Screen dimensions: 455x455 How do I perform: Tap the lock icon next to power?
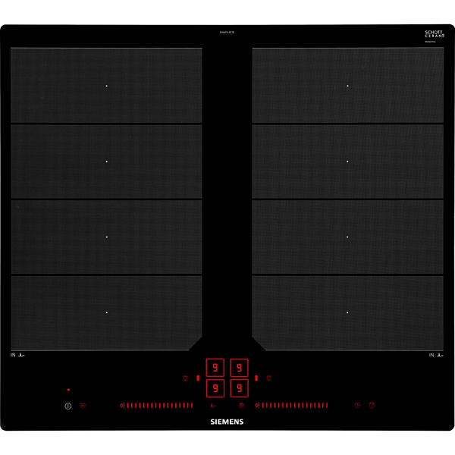pos(83,406)
